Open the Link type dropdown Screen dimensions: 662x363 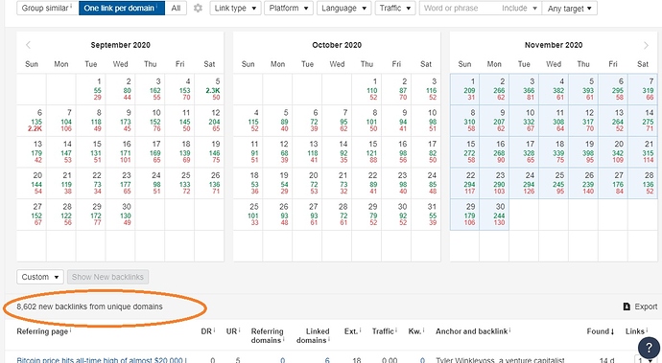click(235, 8)
